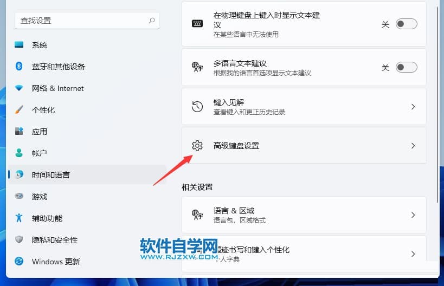
Task: Click the Personalization paintbrush icon
Action: pyautogui.click(x=20, y=110)
